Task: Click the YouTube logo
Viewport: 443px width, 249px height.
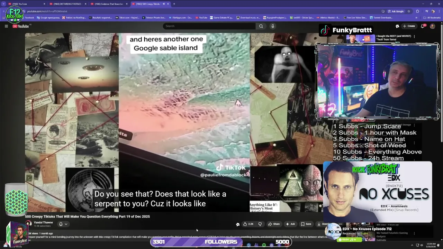Action: [x=21, y=26]
